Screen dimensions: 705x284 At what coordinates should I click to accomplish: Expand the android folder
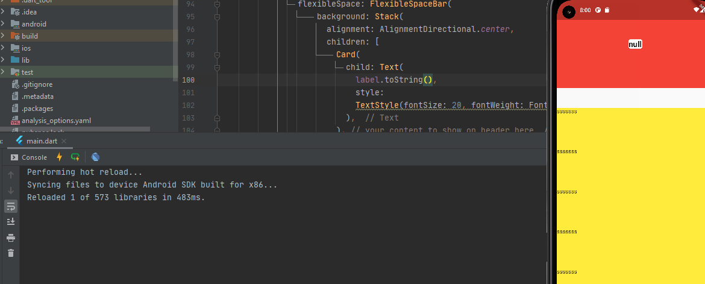click(x=3, y=24)
